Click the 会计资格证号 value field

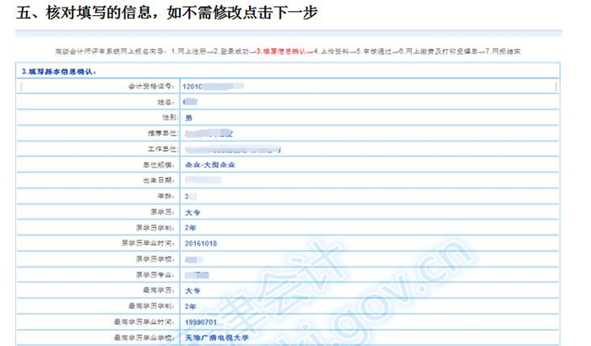(211, 86)
